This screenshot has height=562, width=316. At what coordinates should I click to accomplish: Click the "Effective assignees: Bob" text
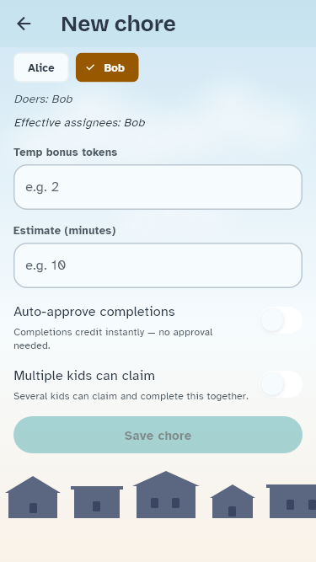(x=79, y=123)
